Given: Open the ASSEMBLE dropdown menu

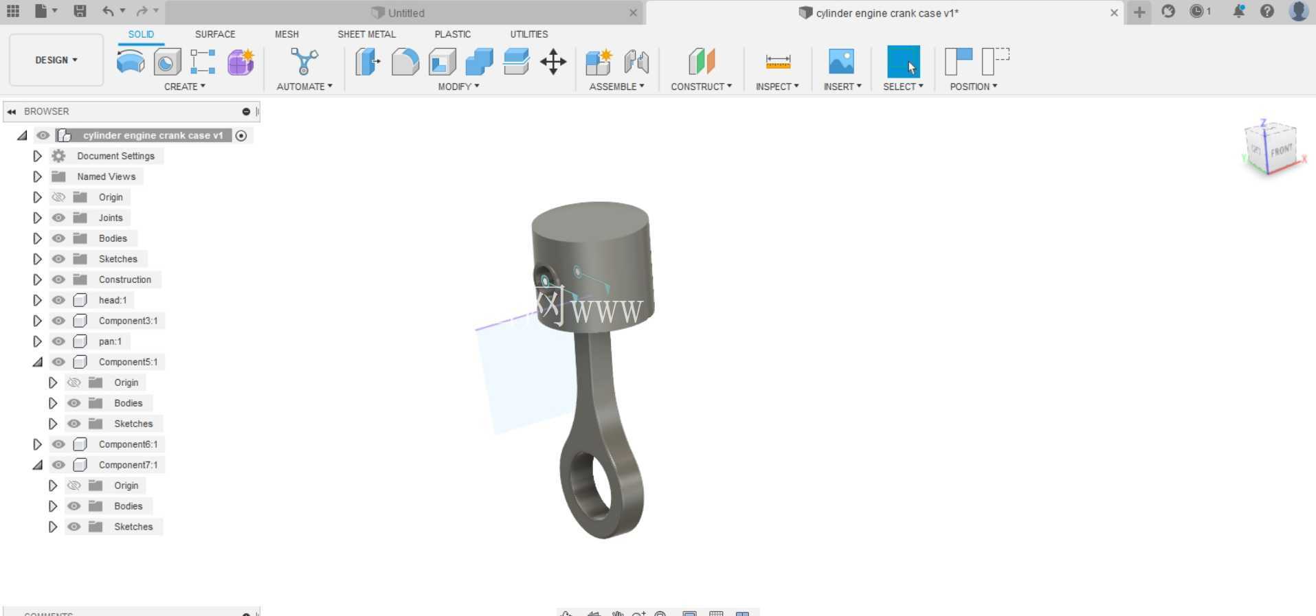Looking at the screenshot, I should point(616,87).
